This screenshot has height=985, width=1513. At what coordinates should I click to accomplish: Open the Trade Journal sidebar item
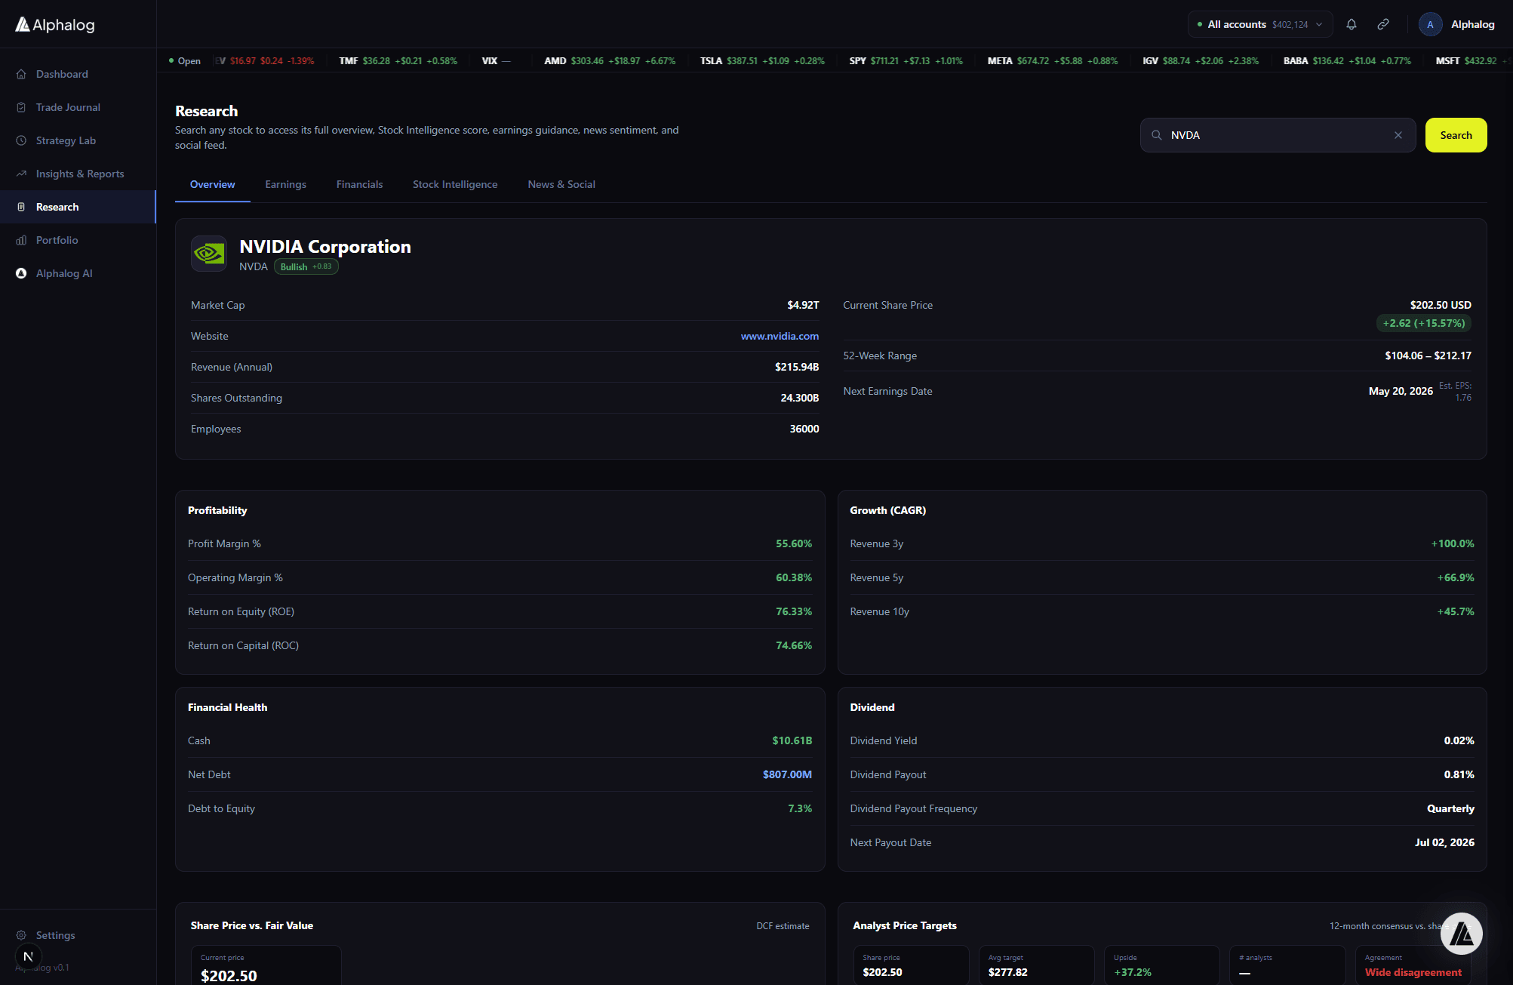click(78, 107)
